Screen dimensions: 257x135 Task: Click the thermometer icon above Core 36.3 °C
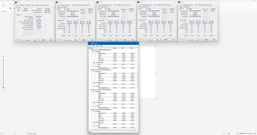coord(95,122)
